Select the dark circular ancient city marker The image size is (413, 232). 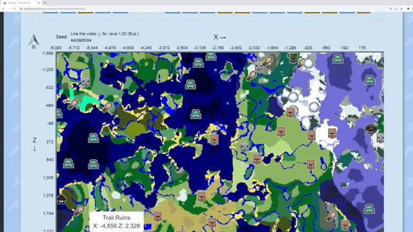(x=371, y=129)
